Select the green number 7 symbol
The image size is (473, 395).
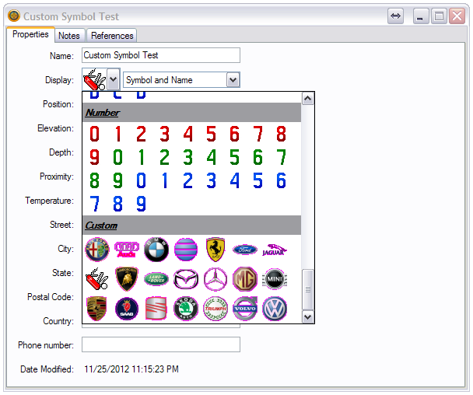[281, 157]
